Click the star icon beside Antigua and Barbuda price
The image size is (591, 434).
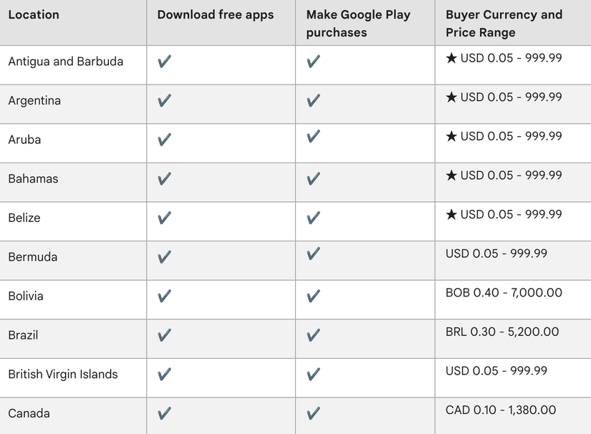451,58
